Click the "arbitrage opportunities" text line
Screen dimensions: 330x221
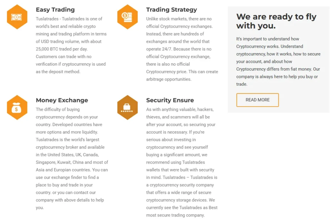pyautogui.click(x=169, y=79)
